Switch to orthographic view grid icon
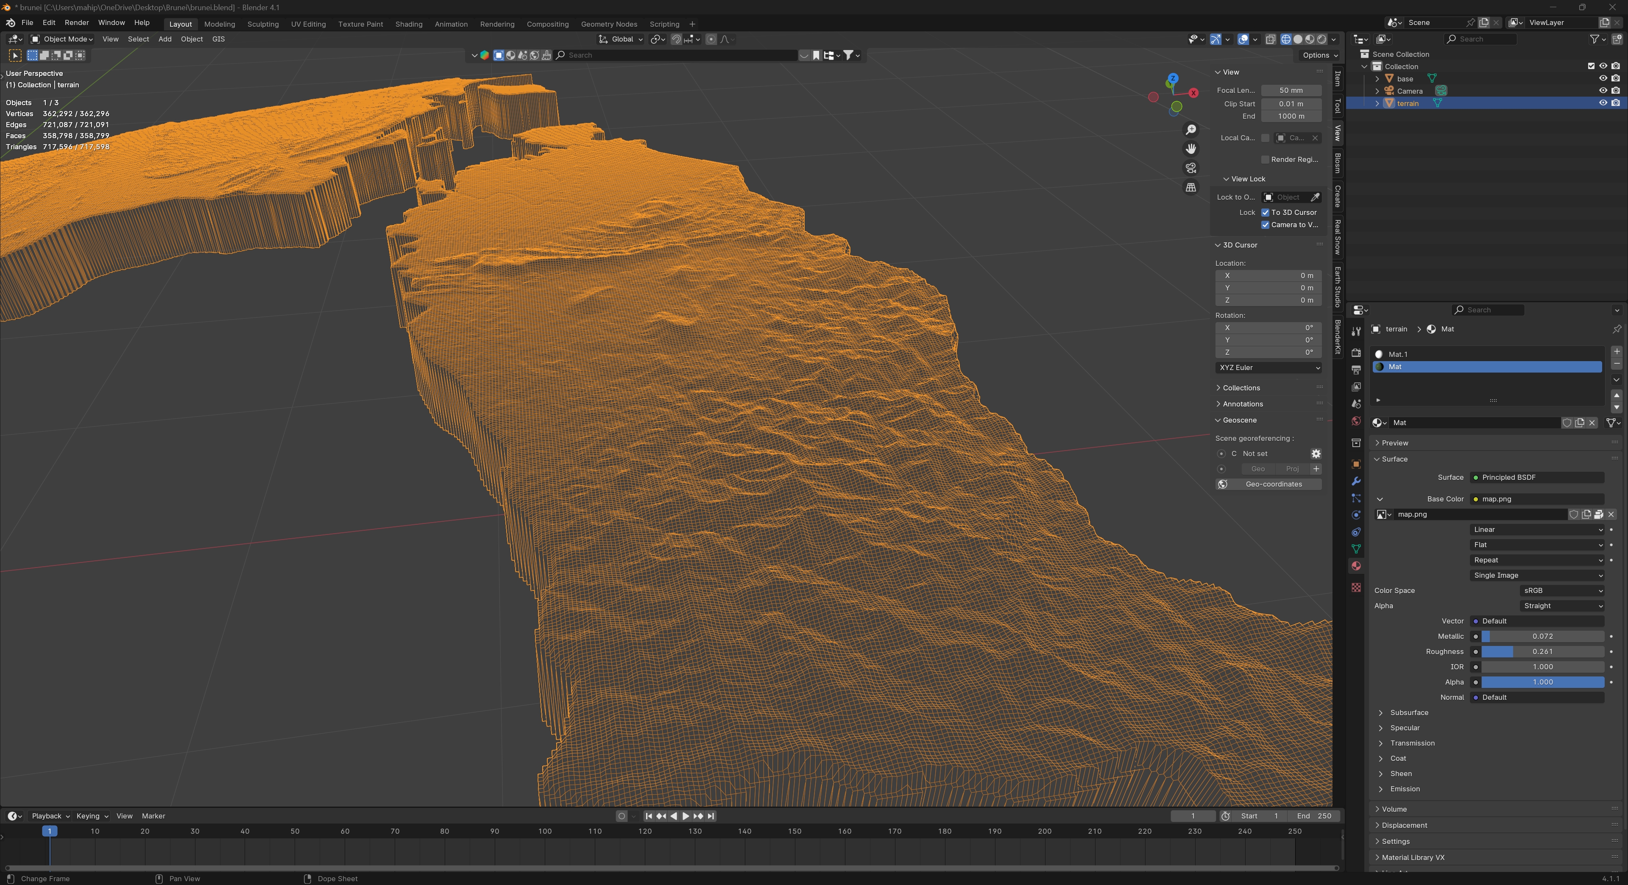The image size is (1628, 885). tap(1190, 188)
